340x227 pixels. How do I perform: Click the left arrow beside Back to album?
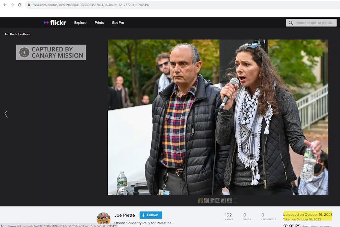pyautogui.click(x=6, y=34)
